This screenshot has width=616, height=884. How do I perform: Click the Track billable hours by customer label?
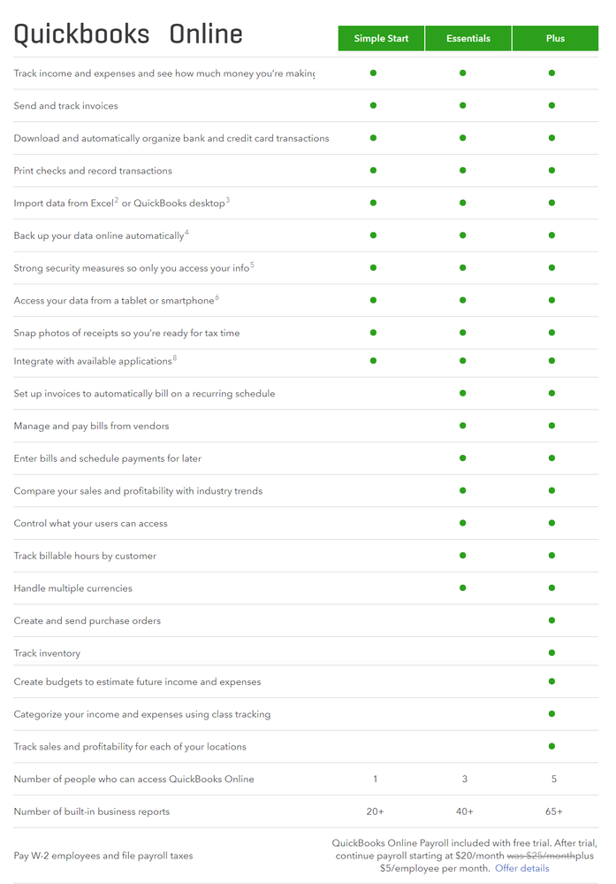[x=85, y=556]
